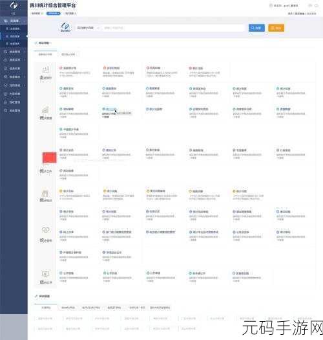323x340 pixels.
Task: Select the highlighted active sub-item in the sidebar
Action: pos(14,36)
